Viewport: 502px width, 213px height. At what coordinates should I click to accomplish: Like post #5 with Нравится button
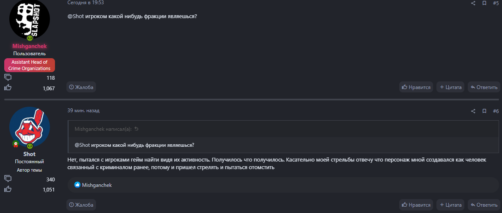tap(416, 87)
